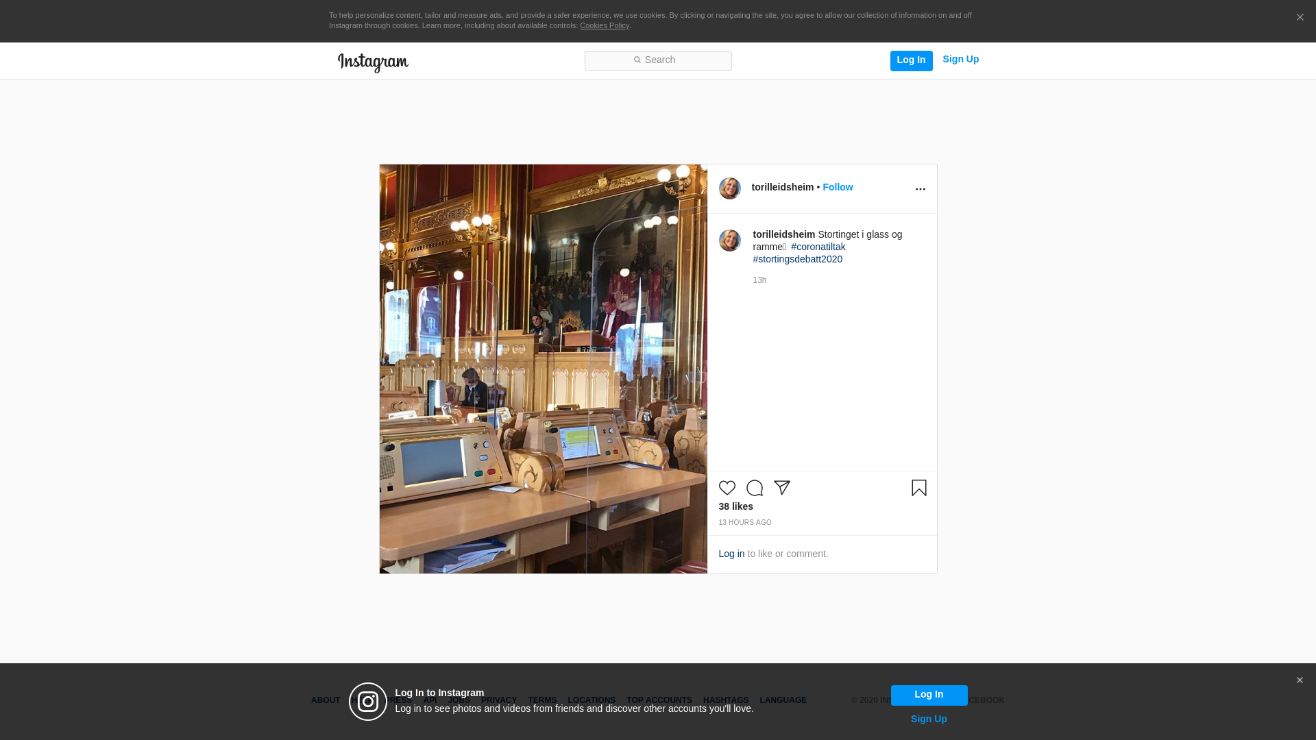Open the #coronatiltak hashtag
1316x740 pixels.
[x=818, y=247]
